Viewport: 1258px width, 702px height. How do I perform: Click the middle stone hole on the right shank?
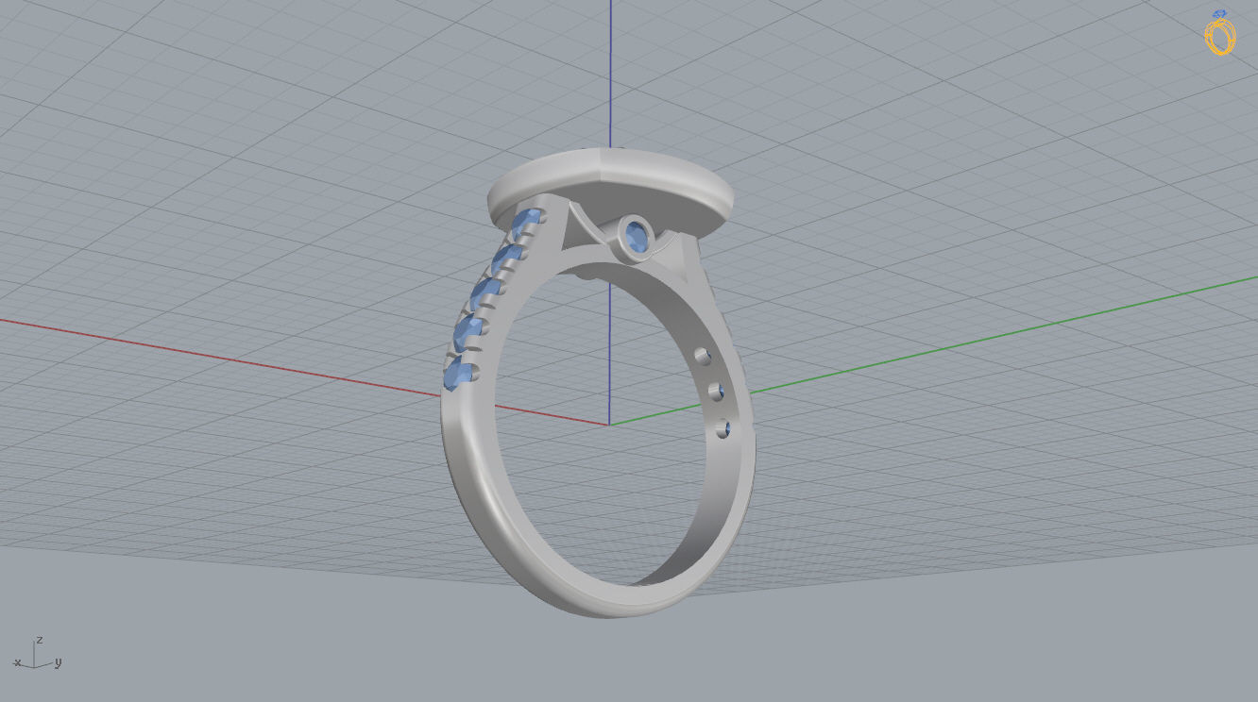tap(716, 392)
